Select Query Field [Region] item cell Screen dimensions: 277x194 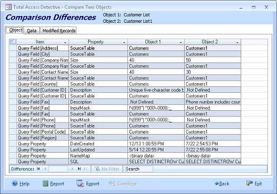(42, 138)
